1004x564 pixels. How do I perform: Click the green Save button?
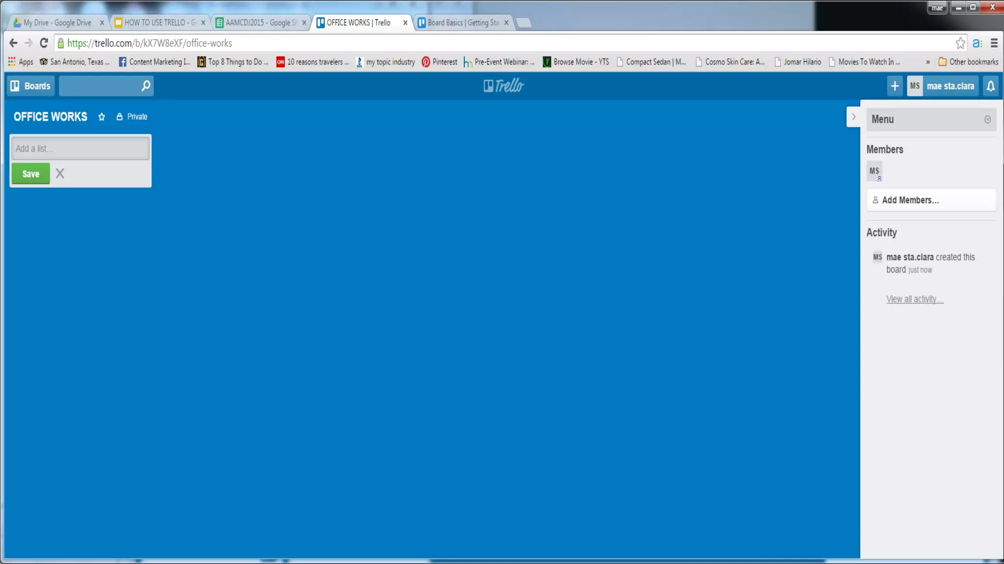(x=31, y=174)
